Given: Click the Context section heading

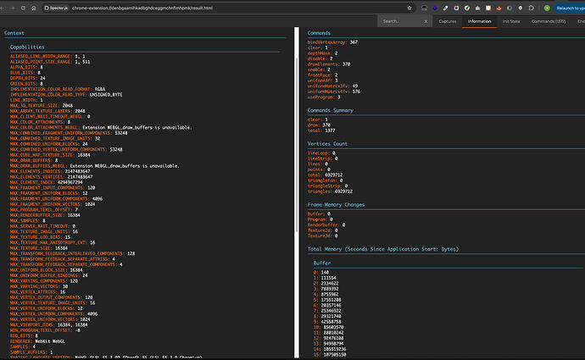Looking at the screenshot, I should point(14,33).
